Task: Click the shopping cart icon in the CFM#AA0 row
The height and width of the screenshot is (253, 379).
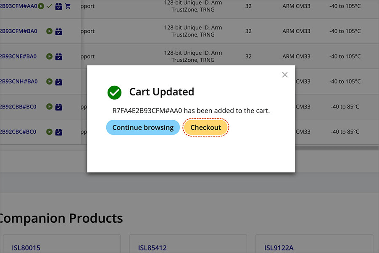Action: (x=68, y=6)
